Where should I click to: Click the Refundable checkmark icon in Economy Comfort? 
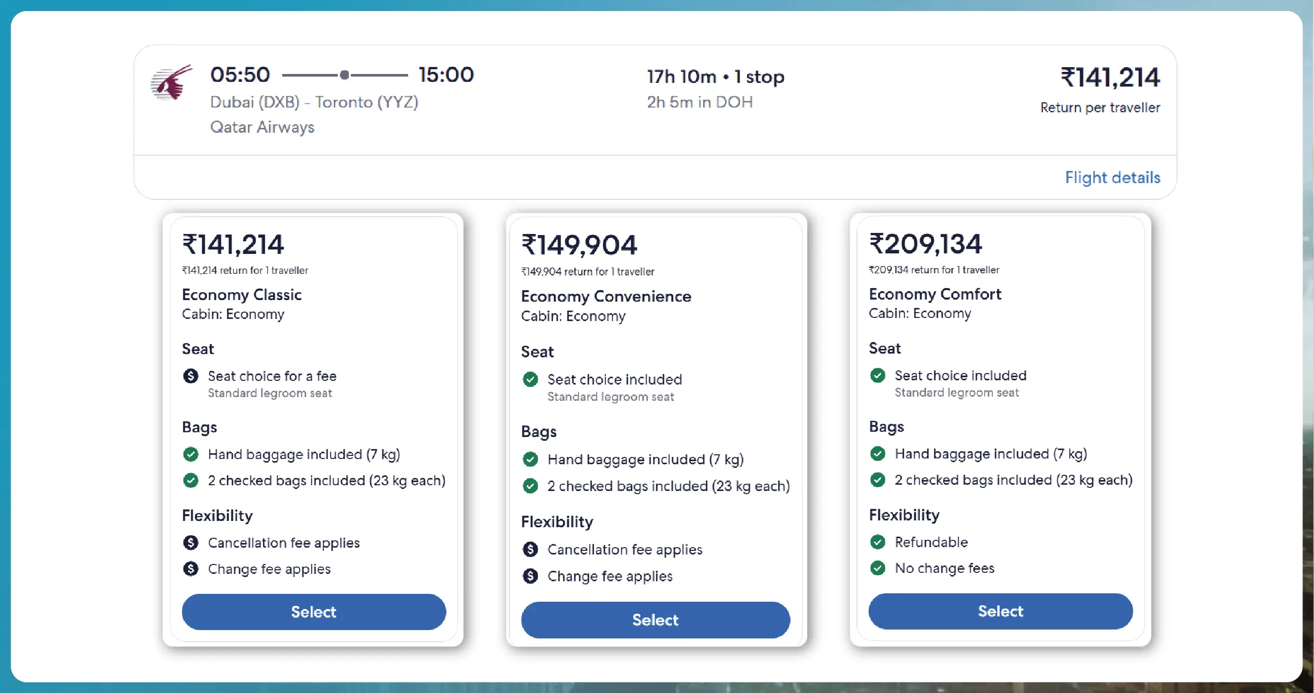(878, 542)
